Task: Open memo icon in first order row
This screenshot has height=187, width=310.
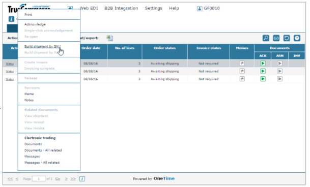Action: pyautogui.click(x=242, y=64)
